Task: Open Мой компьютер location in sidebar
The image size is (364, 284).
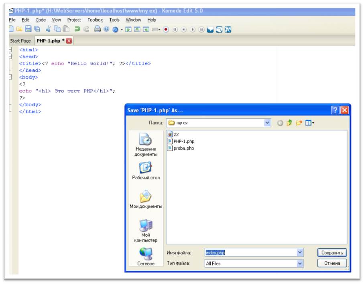Action: (146, 231)
